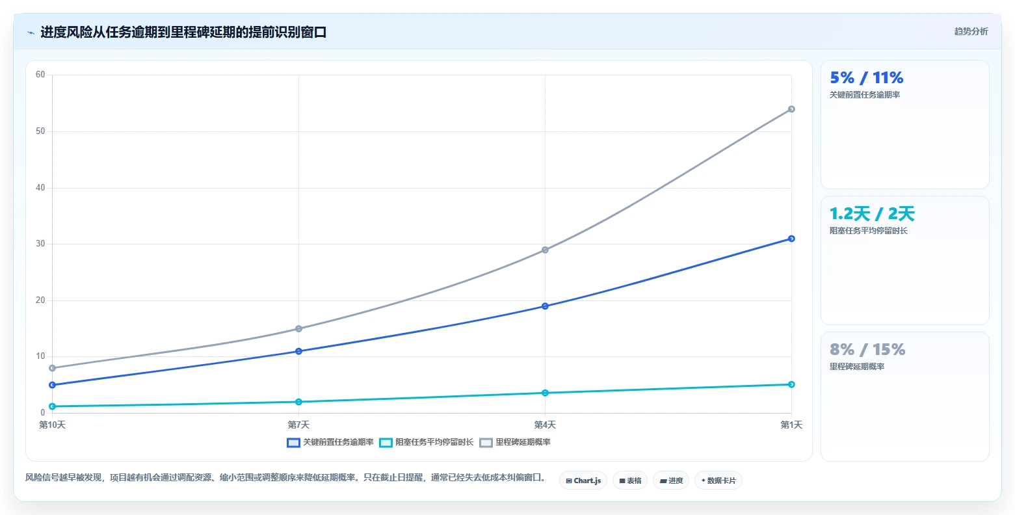1015x515 pixels.
Task: Click the cyan data point at 第7天
Action: 298,402
